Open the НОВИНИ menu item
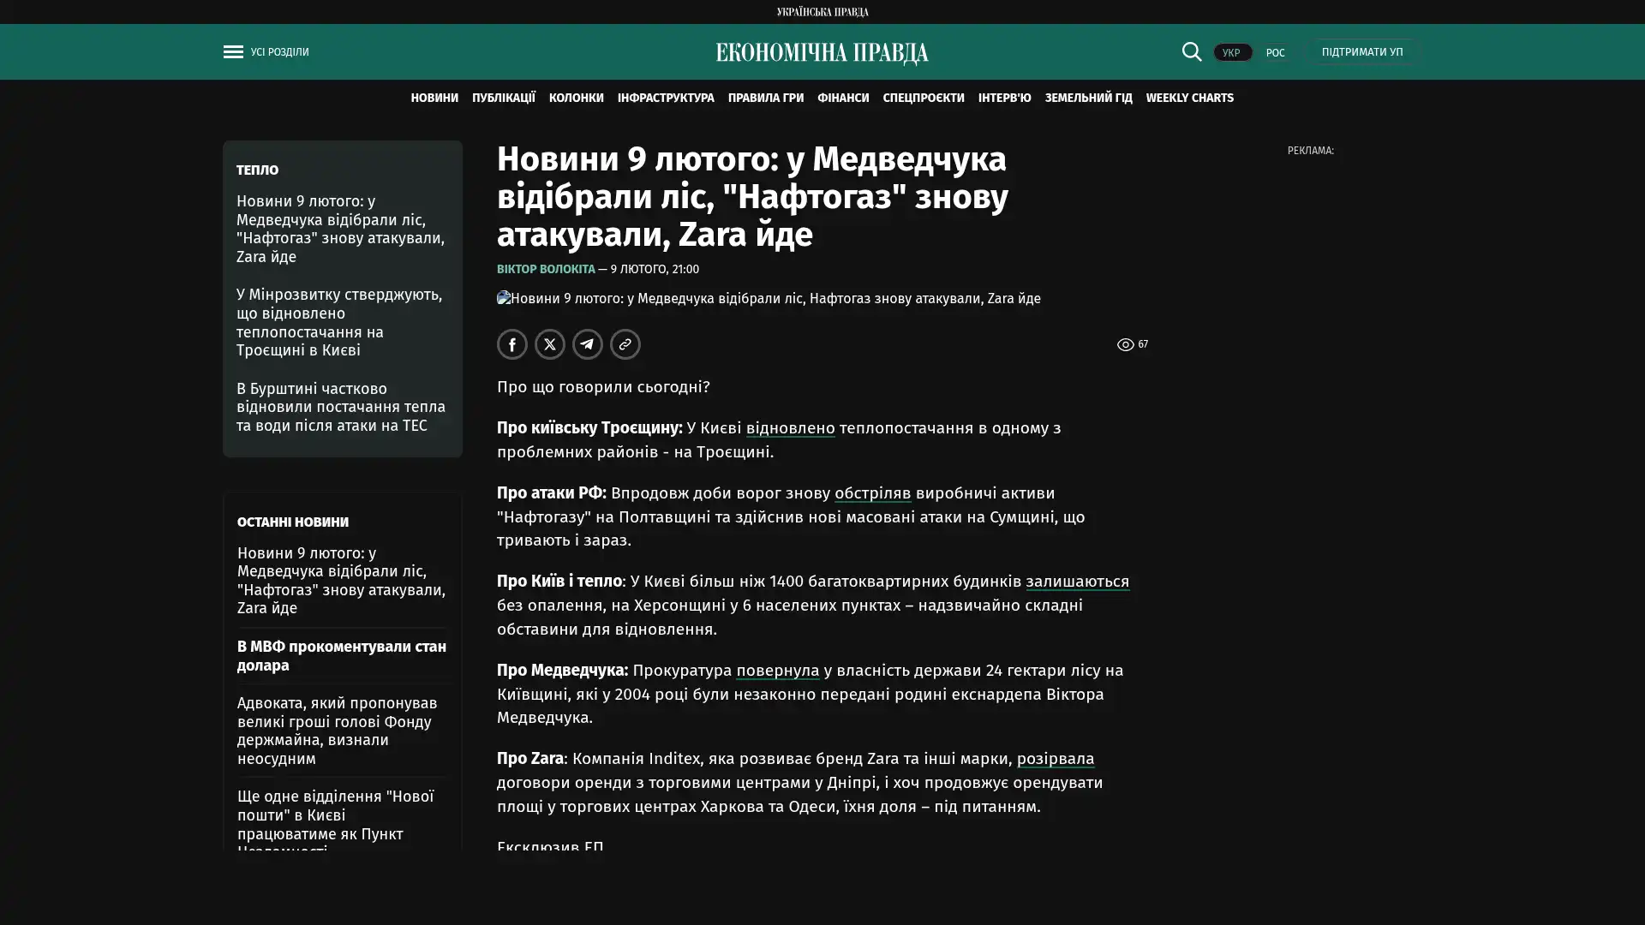This screenshot has height=925, width=1645. (x=434, y=98)
